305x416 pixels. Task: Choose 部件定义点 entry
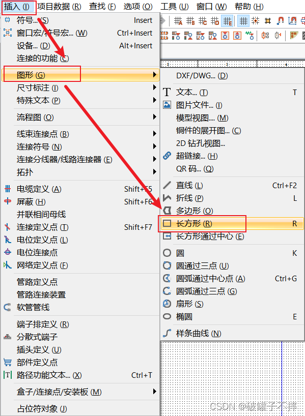80,363
